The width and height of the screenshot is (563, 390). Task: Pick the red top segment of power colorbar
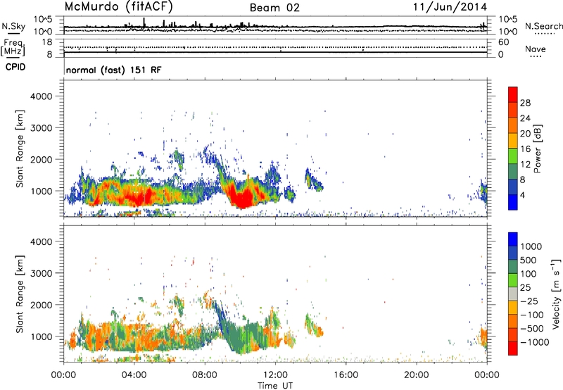click(x=513, y=95)
